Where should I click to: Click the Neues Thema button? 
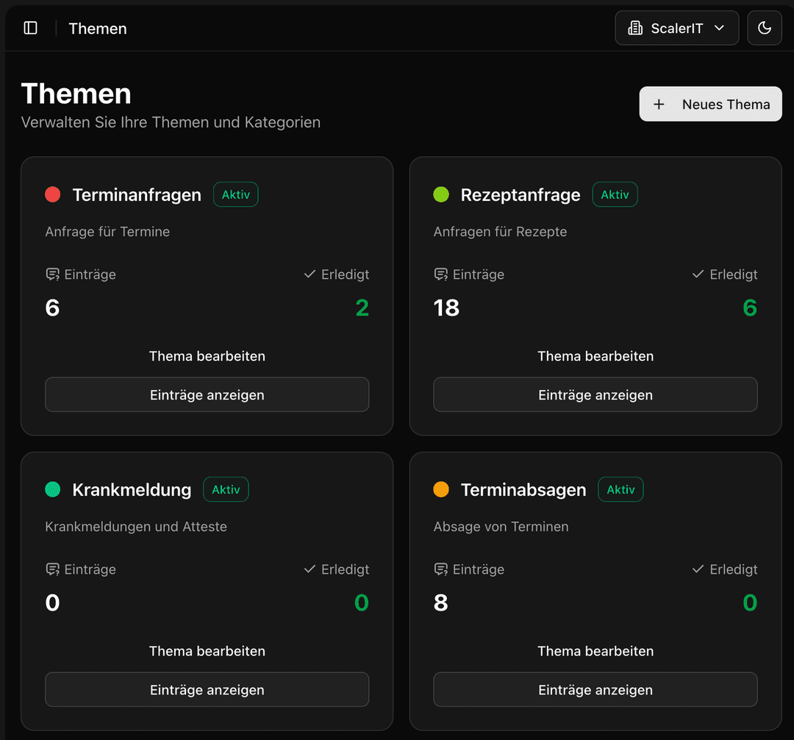click(x=710, y=104)
